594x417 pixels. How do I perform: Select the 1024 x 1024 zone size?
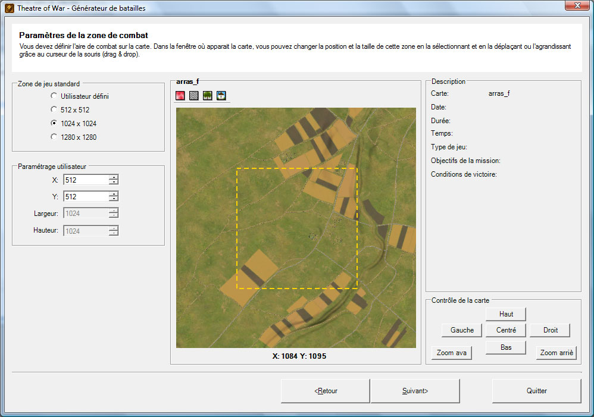pos(54,123)
